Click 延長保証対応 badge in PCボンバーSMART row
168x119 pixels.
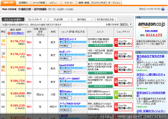pyautogui.click(x=101, y=86)
